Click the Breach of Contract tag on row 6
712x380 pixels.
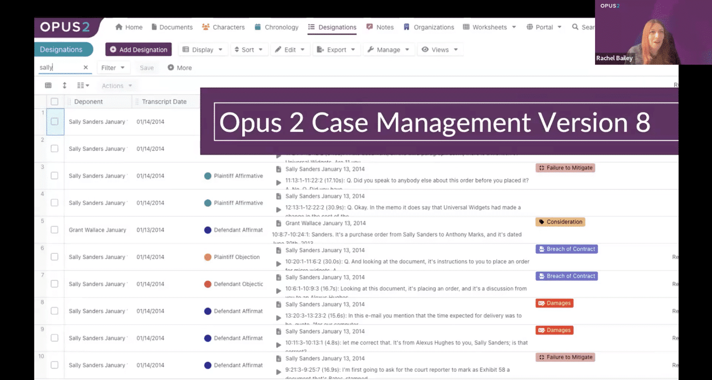pyautogui.click(x=566, y=249)
